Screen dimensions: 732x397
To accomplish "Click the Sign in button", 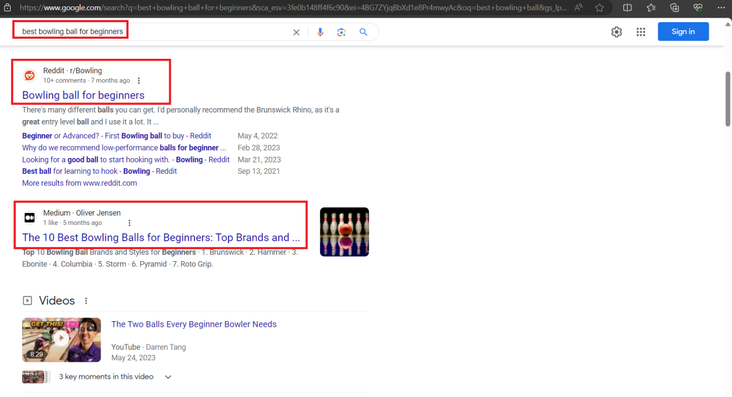I will pyautogui.click(x=683, y=32).
